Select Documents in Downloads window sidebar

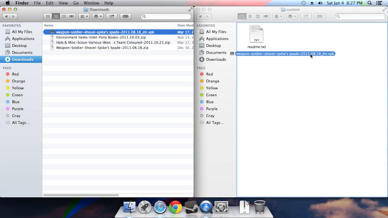click(21, 52)
